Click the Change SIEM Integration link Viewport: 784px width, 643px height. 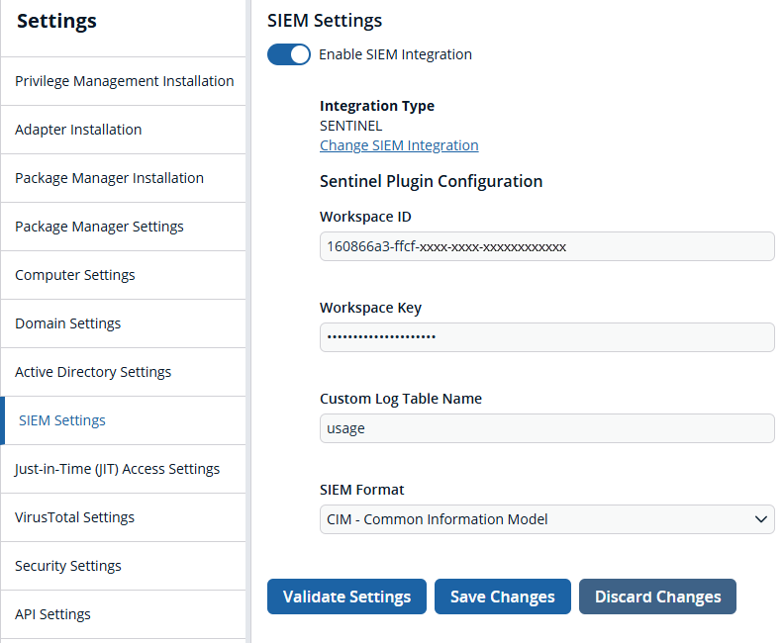pos(399,145)
